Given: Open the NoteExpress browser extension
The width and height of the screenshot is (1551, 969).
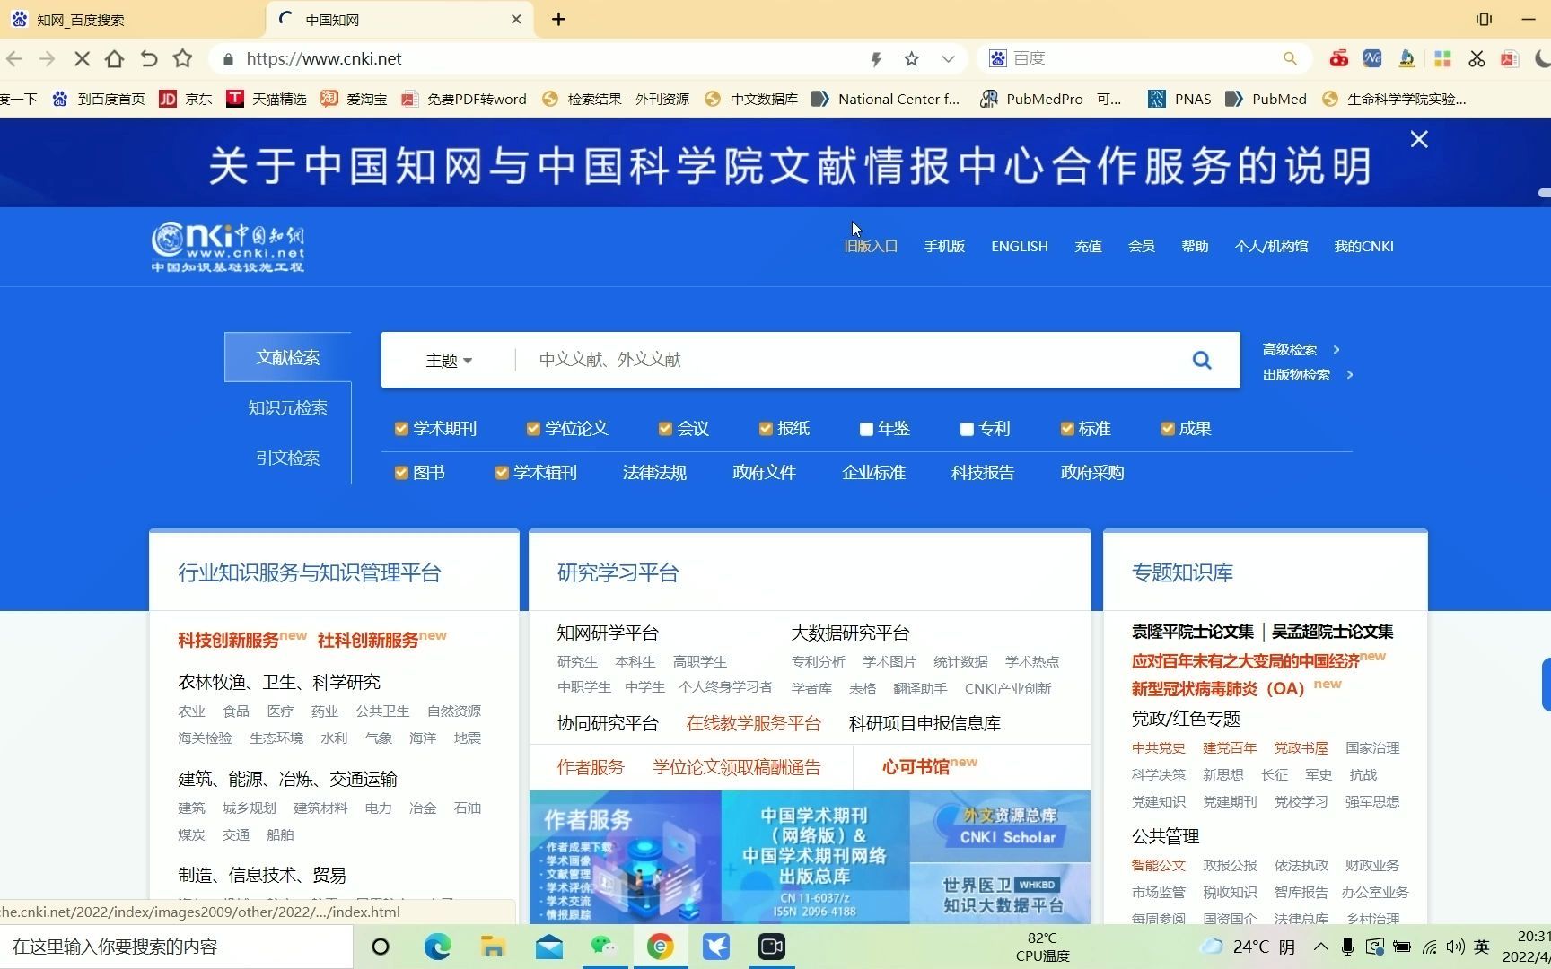Looking at the screenshot, I should pos(1371,58).
